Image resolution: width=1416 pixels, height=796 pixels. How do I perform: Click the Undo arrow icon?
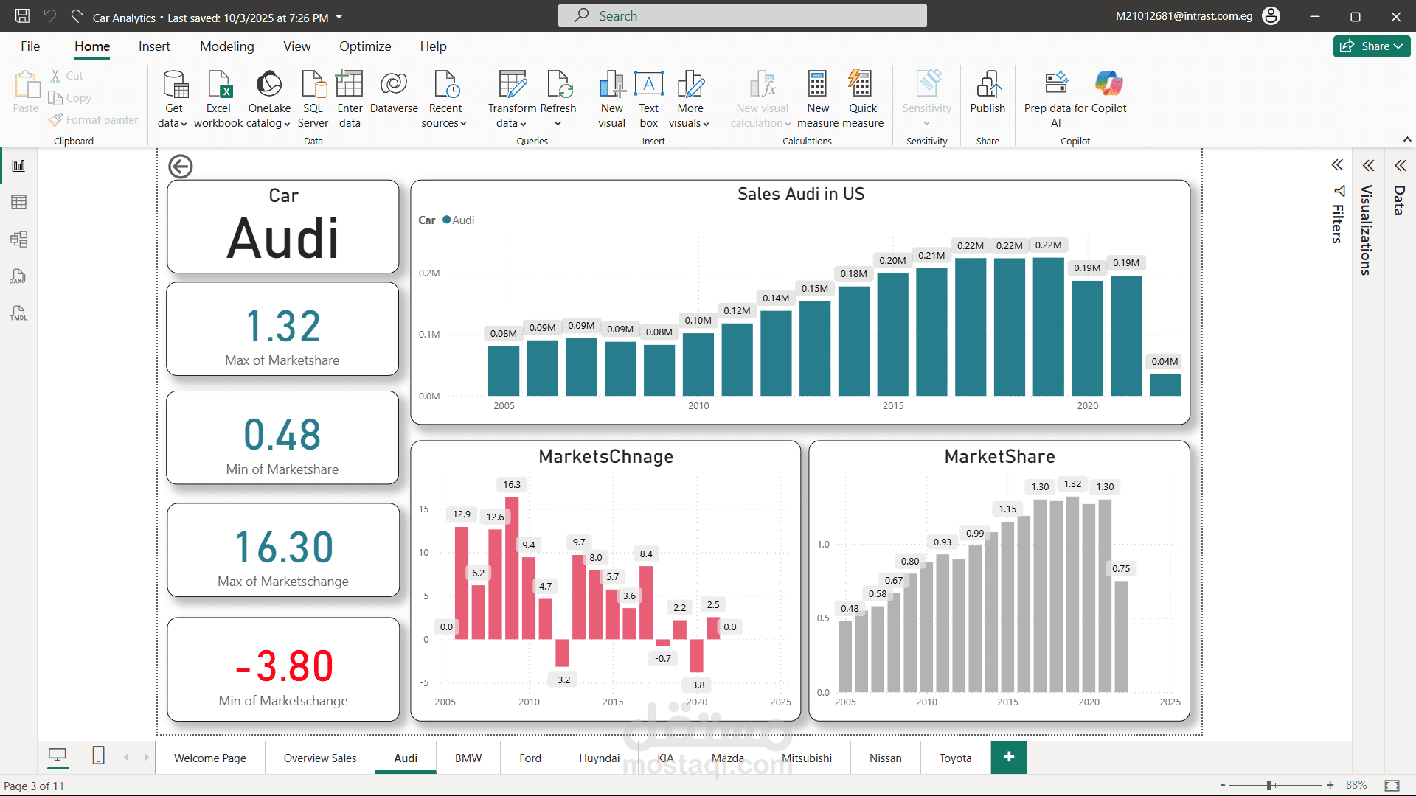[x=50, y=15]
